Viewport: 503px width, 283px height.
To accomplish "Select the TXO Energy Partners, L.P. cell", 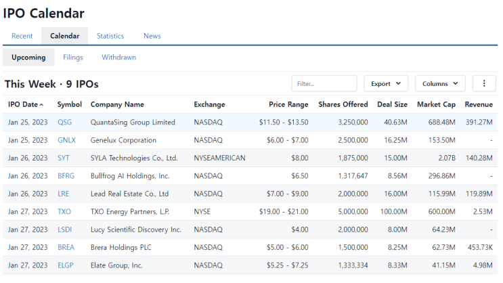I will [x=130, y=211].
